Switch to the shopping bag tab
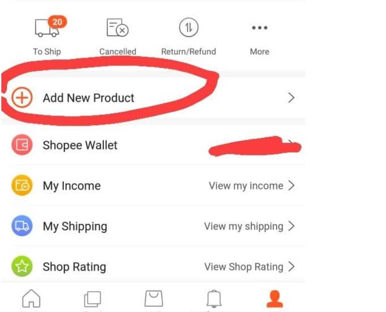Image resolution: width=386 pixels, height=312 pixels. coord(154,298)
